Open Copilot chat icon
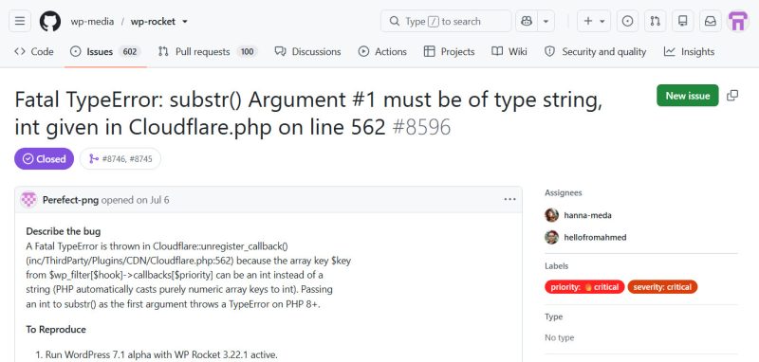The image size is (759, 362). [x=527, y=21]
